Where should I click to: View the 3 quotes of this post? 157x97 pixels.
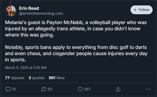click(x=36, y=78)
